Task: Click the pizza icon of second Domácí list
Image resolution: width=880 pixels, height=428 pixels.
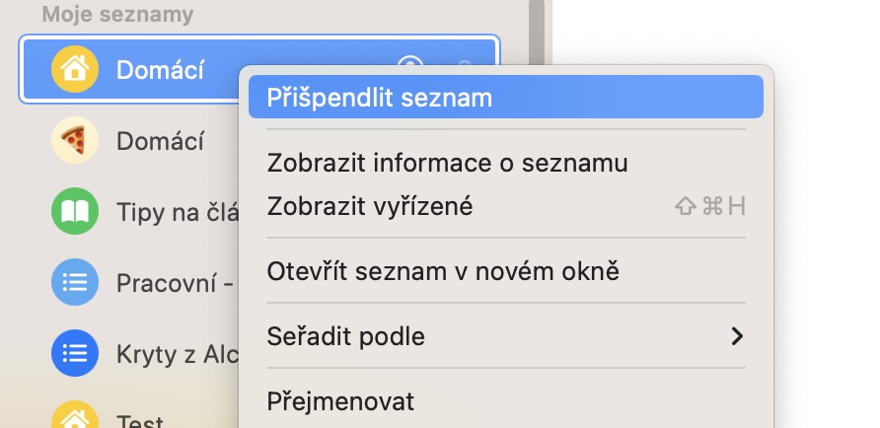Action: point(75,141)
